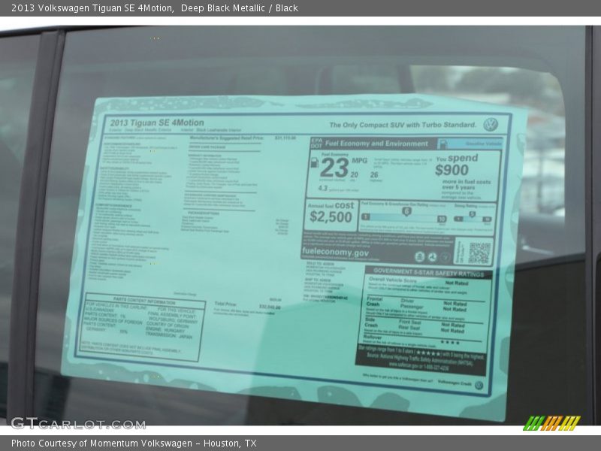Viewport: 601px width, 451px height.
Task: Click the QR code on the fuel economy label
Action: pyautogui.click(x=479, y=253)
